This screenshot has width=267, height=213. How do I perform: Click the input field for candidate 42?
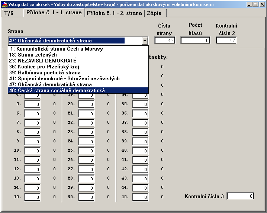pyautogui.click(x=140, y=169)
